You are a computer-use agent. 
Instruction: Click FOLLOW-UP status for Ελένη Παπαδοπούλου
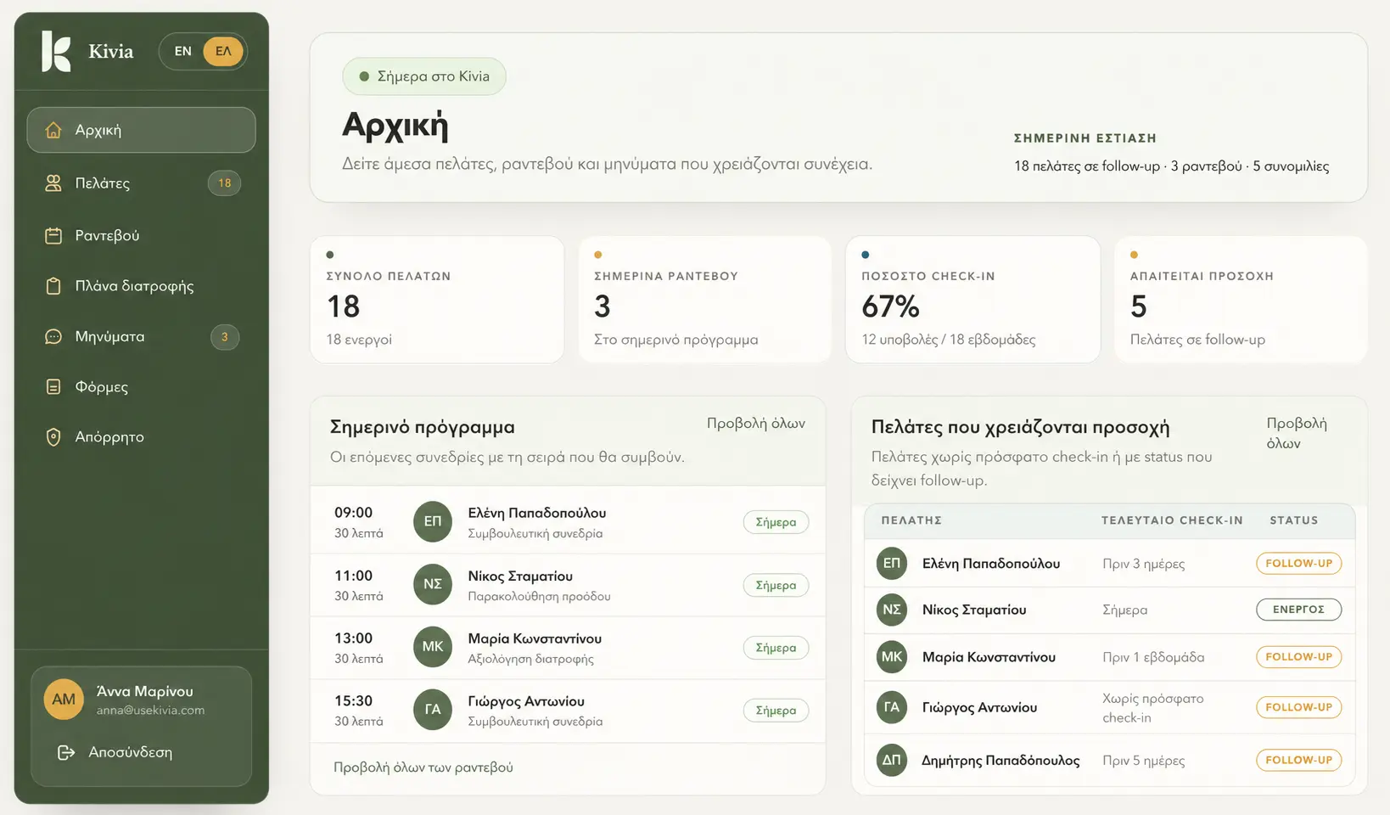pyautogui.click(x=1298, y=564)
